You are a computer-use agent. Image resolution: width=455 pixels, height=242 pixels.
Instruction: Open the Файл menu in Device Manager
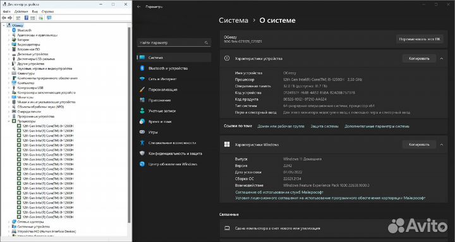pos(7,11)
